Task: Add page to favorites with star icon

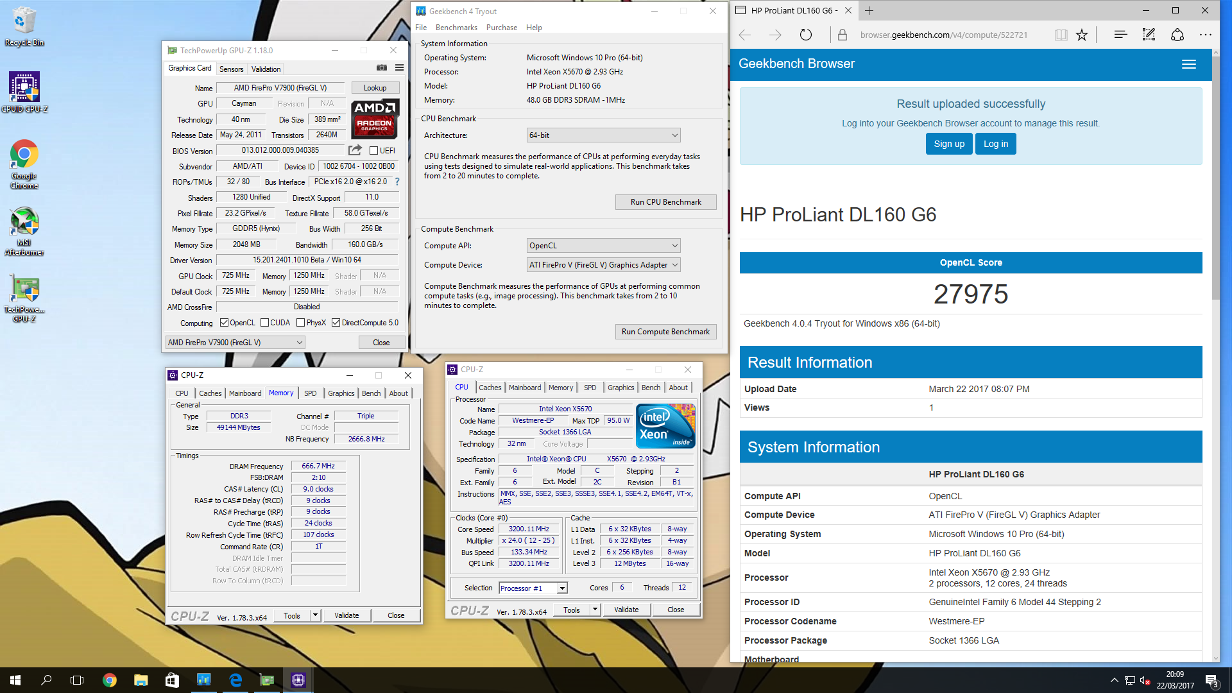Action: 1082,35
